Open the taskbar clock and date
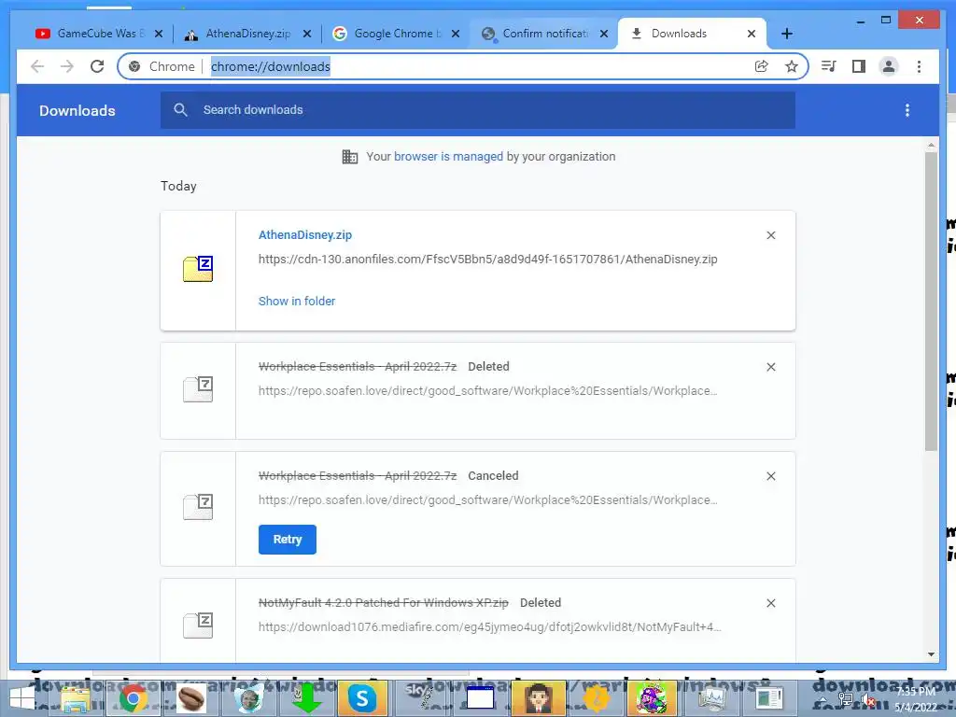 click(x=917, y=699)
